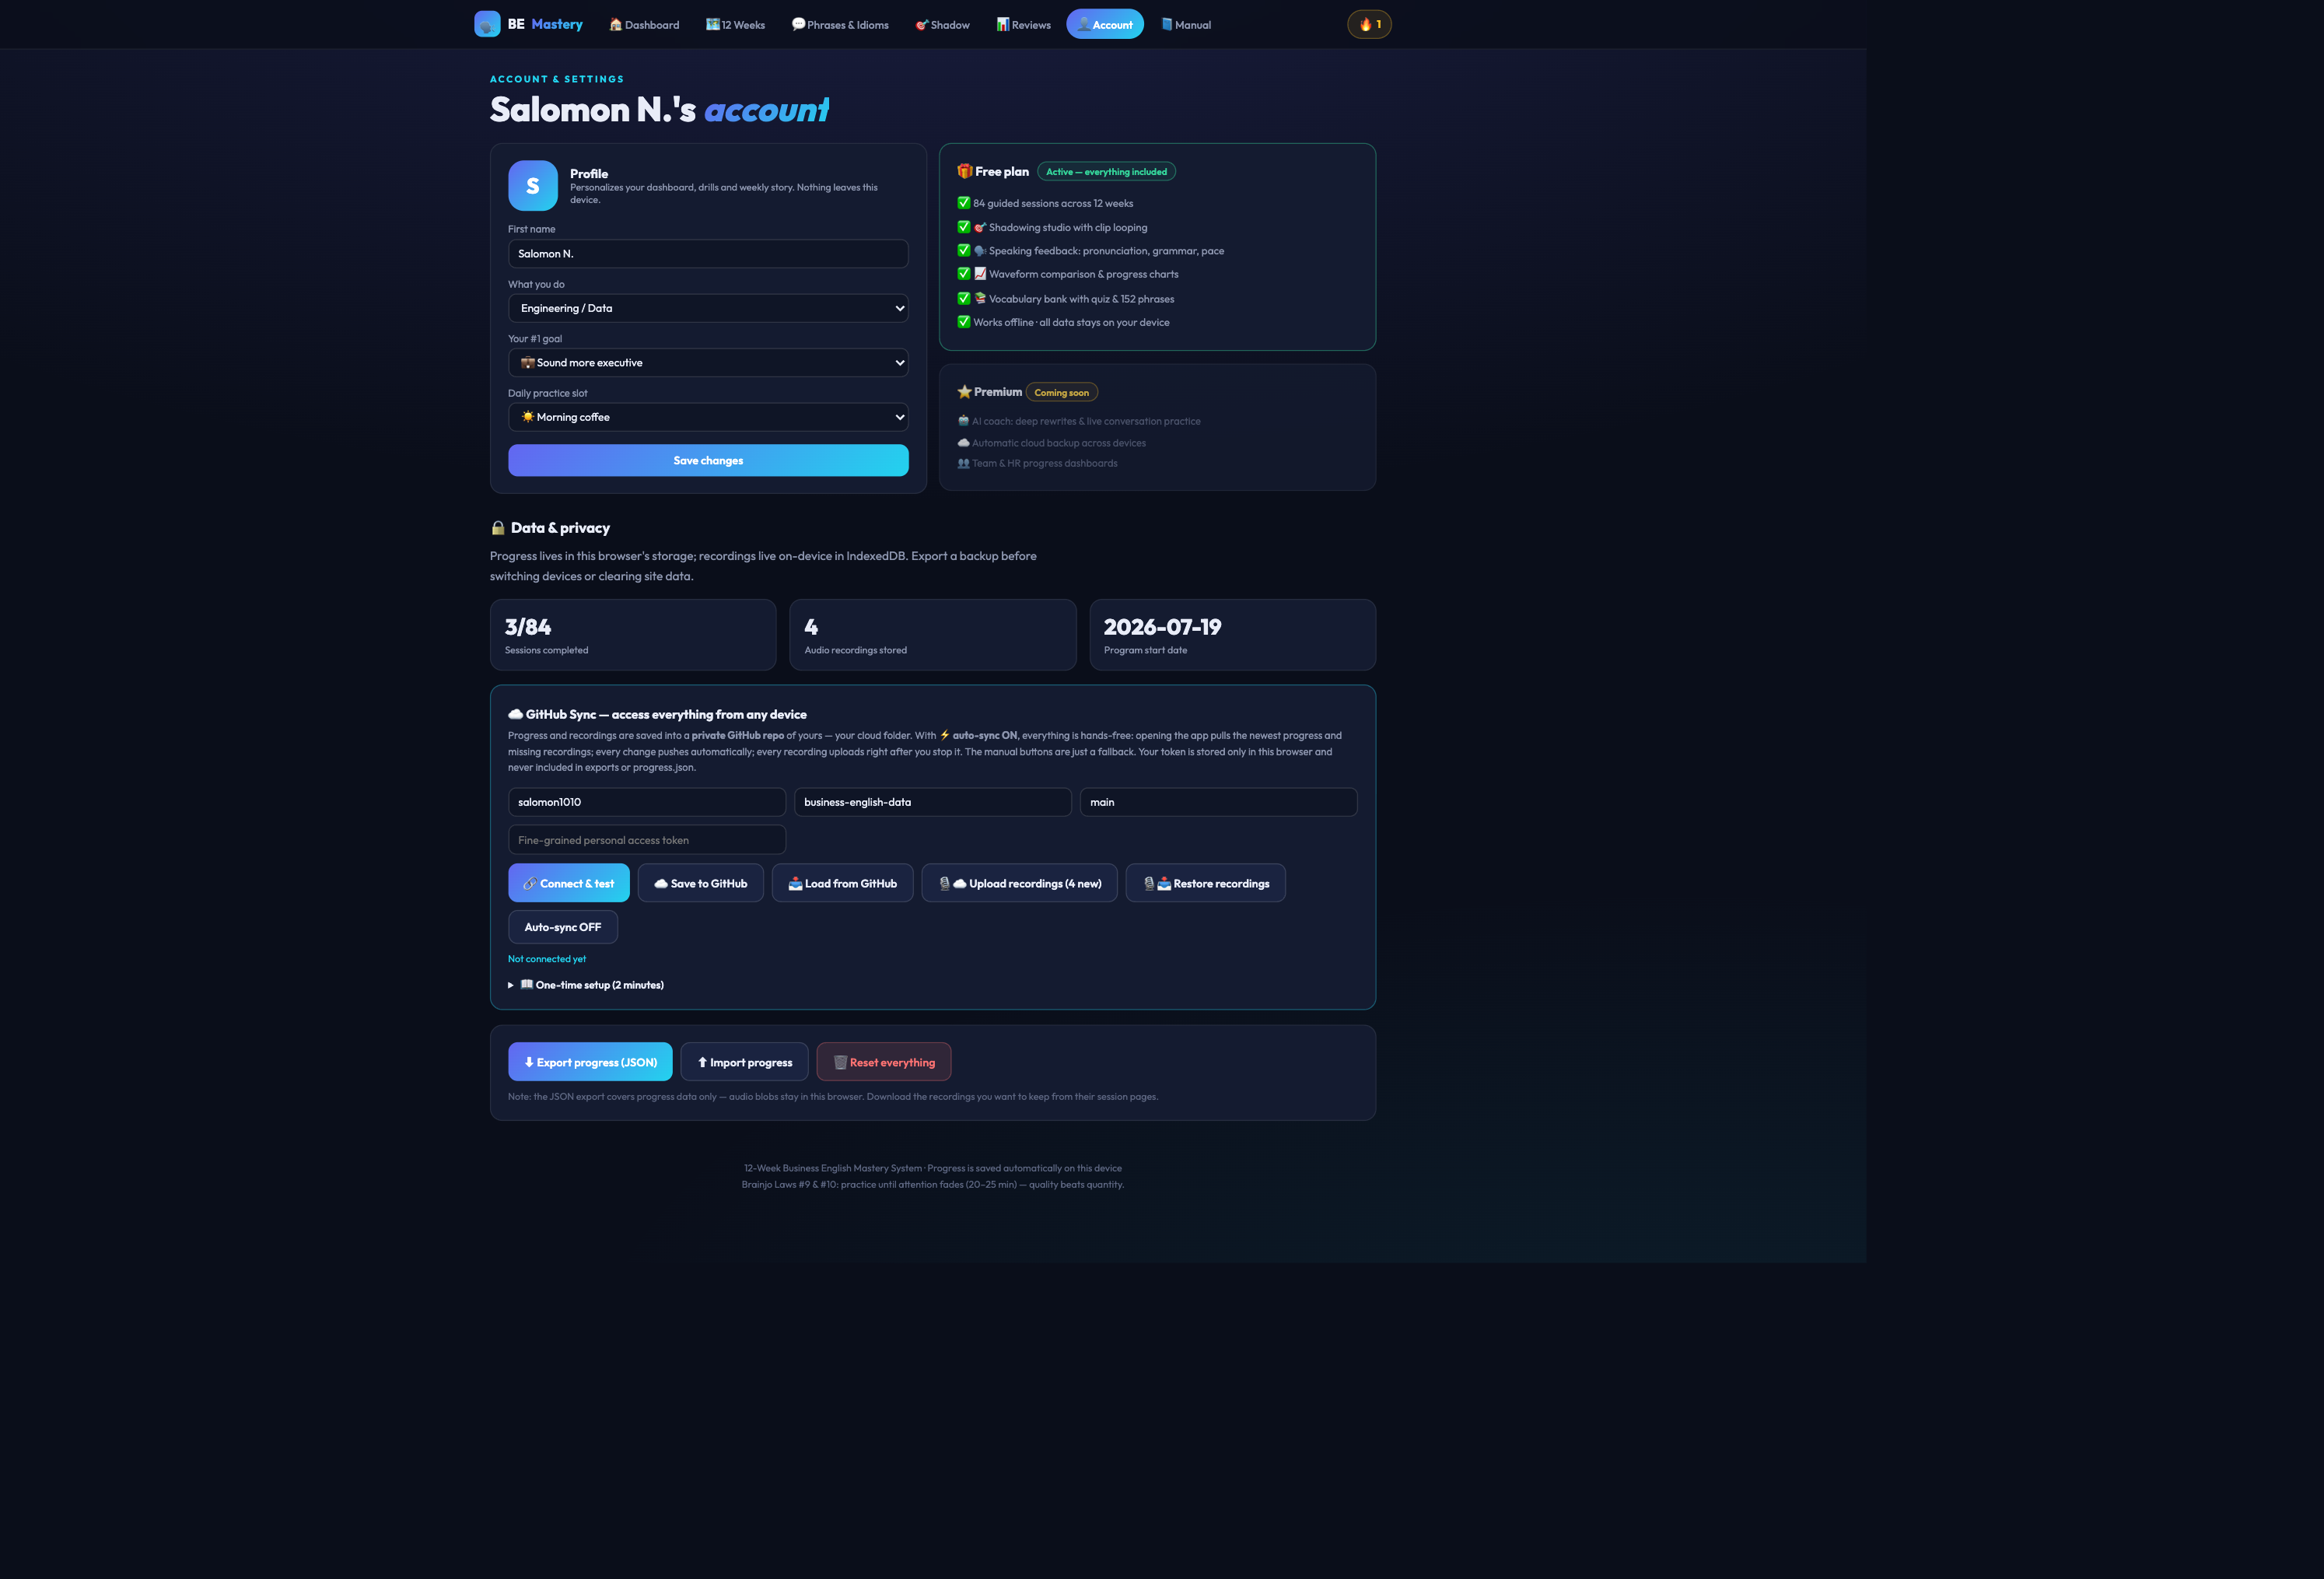This screenshot has width=2324, height=1579.
Task: Click the 4 audio recordings stored card
Action: pyautogui.click(x=933, y=635)
